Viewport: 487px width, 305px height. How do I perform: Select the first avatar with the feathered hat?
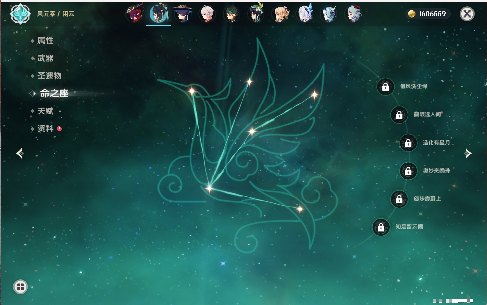click(x=134, y=14)
